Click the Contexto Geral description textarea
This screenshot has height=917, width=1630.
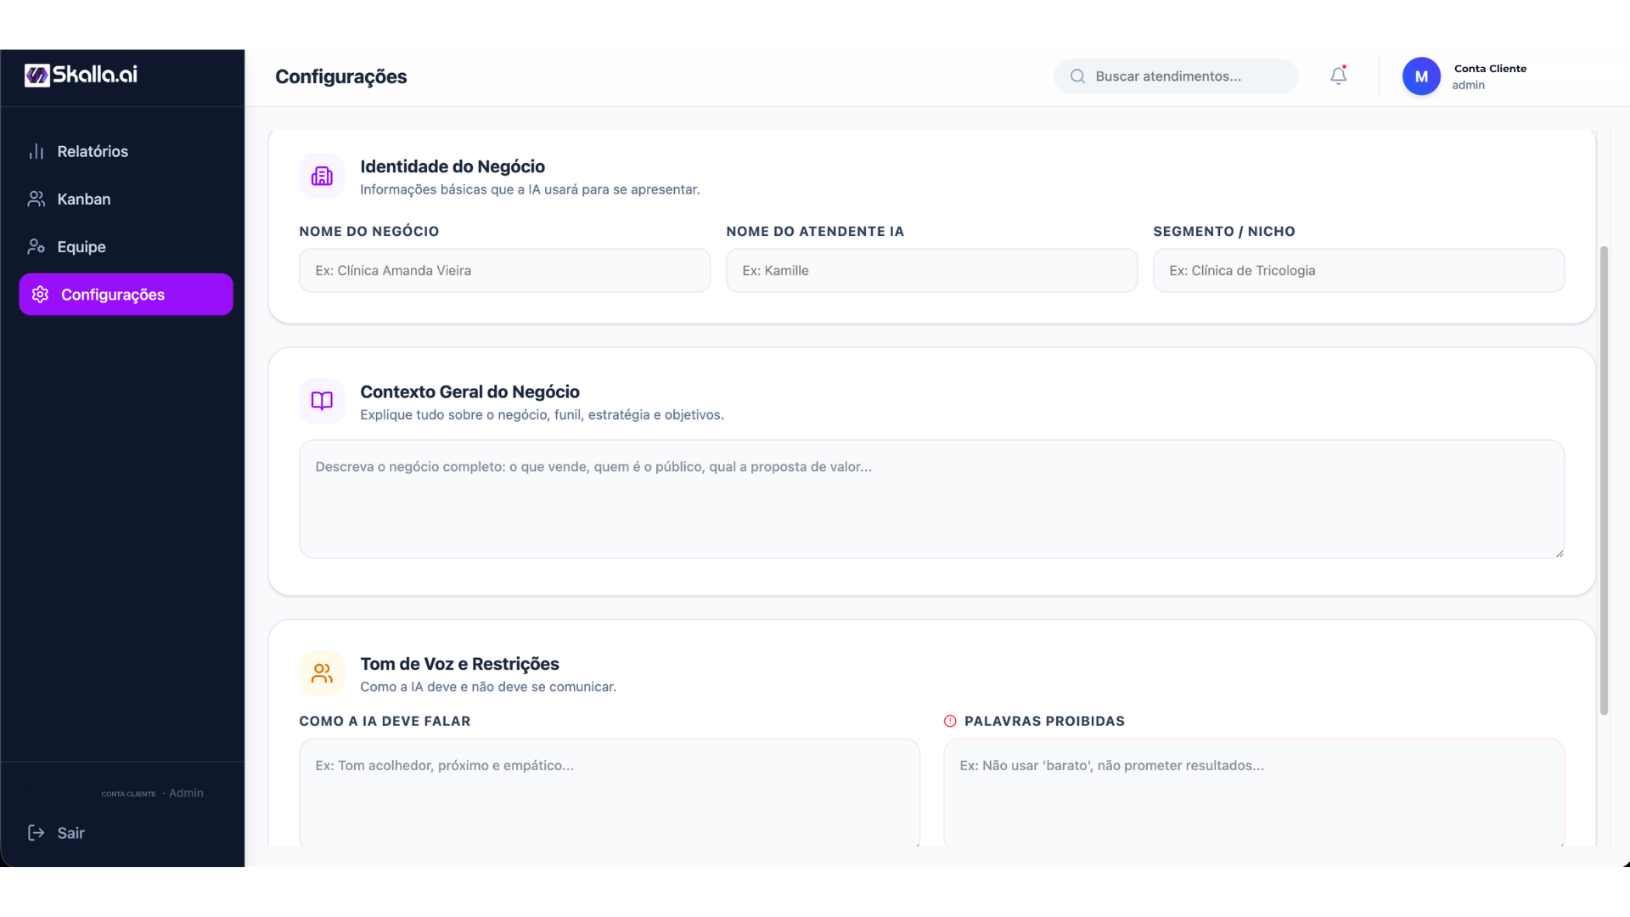click(x=931, y=498)
